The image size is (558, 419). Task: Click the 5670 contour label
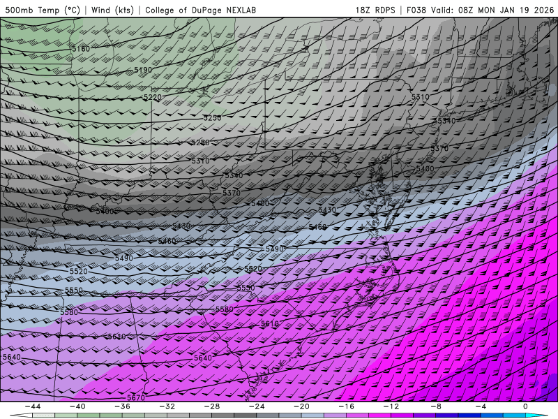[136, 397]
